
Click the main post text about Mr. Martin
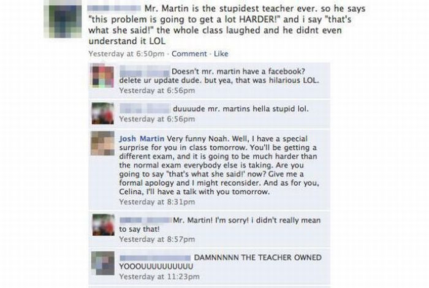tap(227, 25)
